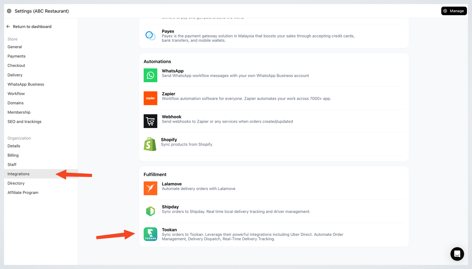This screenshot has width=472, height=269.
Task: Open the Zapier integration title
Action: pyautogui.click(x=168, y=94)
